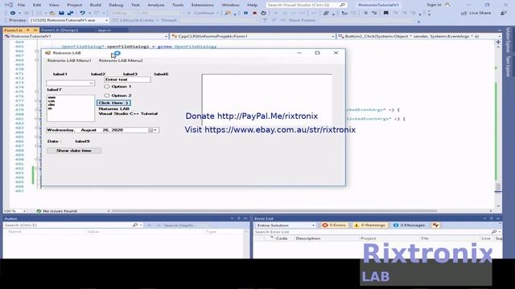515x289 pixels.
Task: Open the RixtronixTutorialV1 project scope dropdown
Action: point(166,36)
